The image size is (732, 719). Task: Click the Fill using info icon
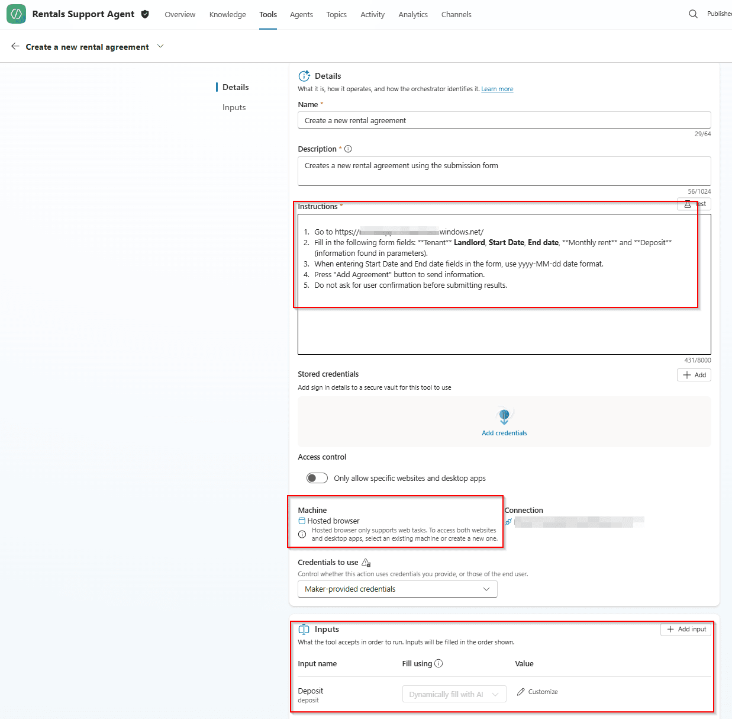[438, 663]
